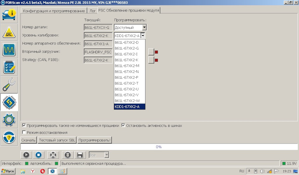
Task: Click the FLASHDRV_FSC loader field
Action: point(98,52)
